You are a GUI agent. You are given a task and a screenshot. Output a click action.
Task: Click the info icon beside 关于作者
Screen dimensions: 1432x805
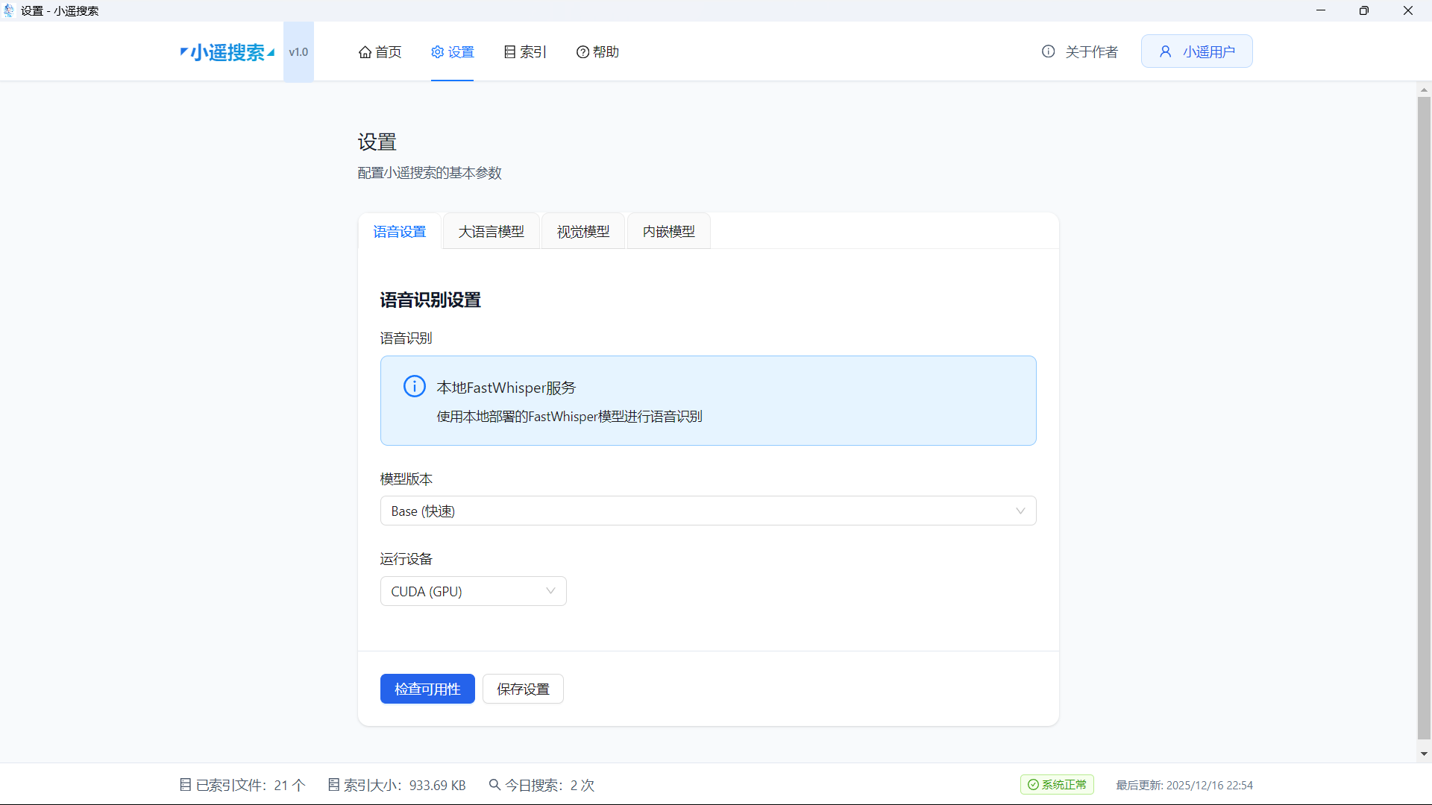pyautogui.click(x=1048, y=51)
